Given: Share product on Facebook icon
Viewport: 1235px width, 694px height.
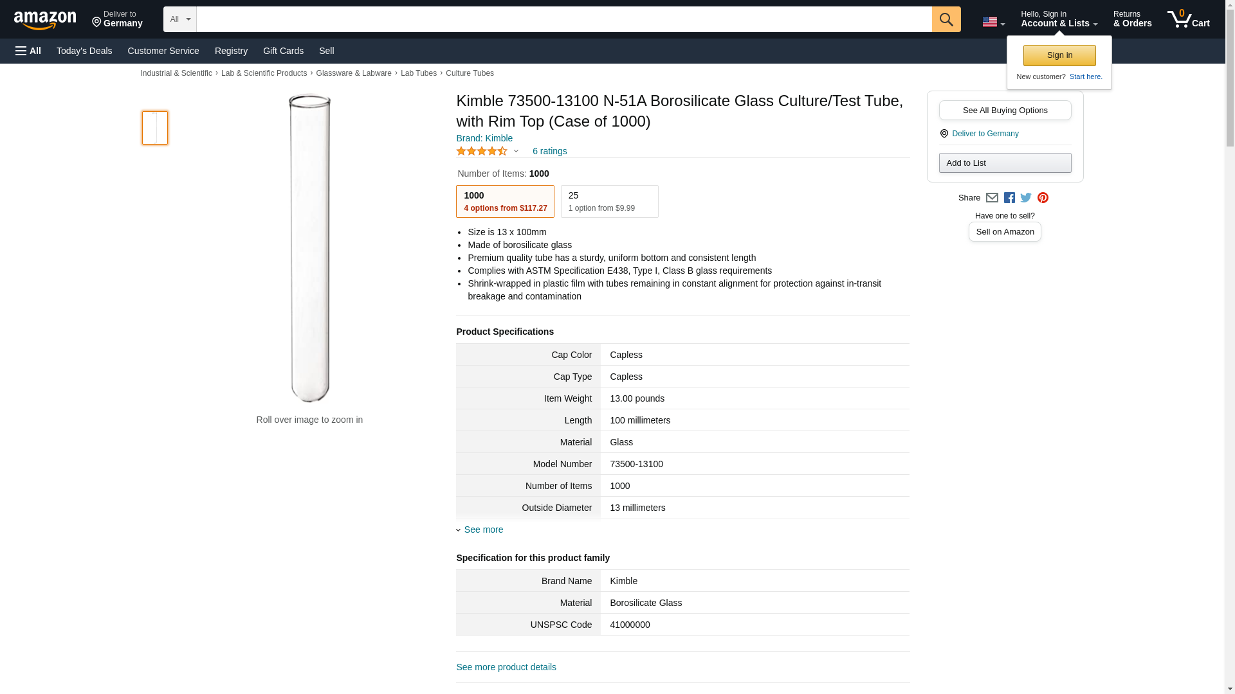Looking at the screenshot, I should click(1009, 198).
